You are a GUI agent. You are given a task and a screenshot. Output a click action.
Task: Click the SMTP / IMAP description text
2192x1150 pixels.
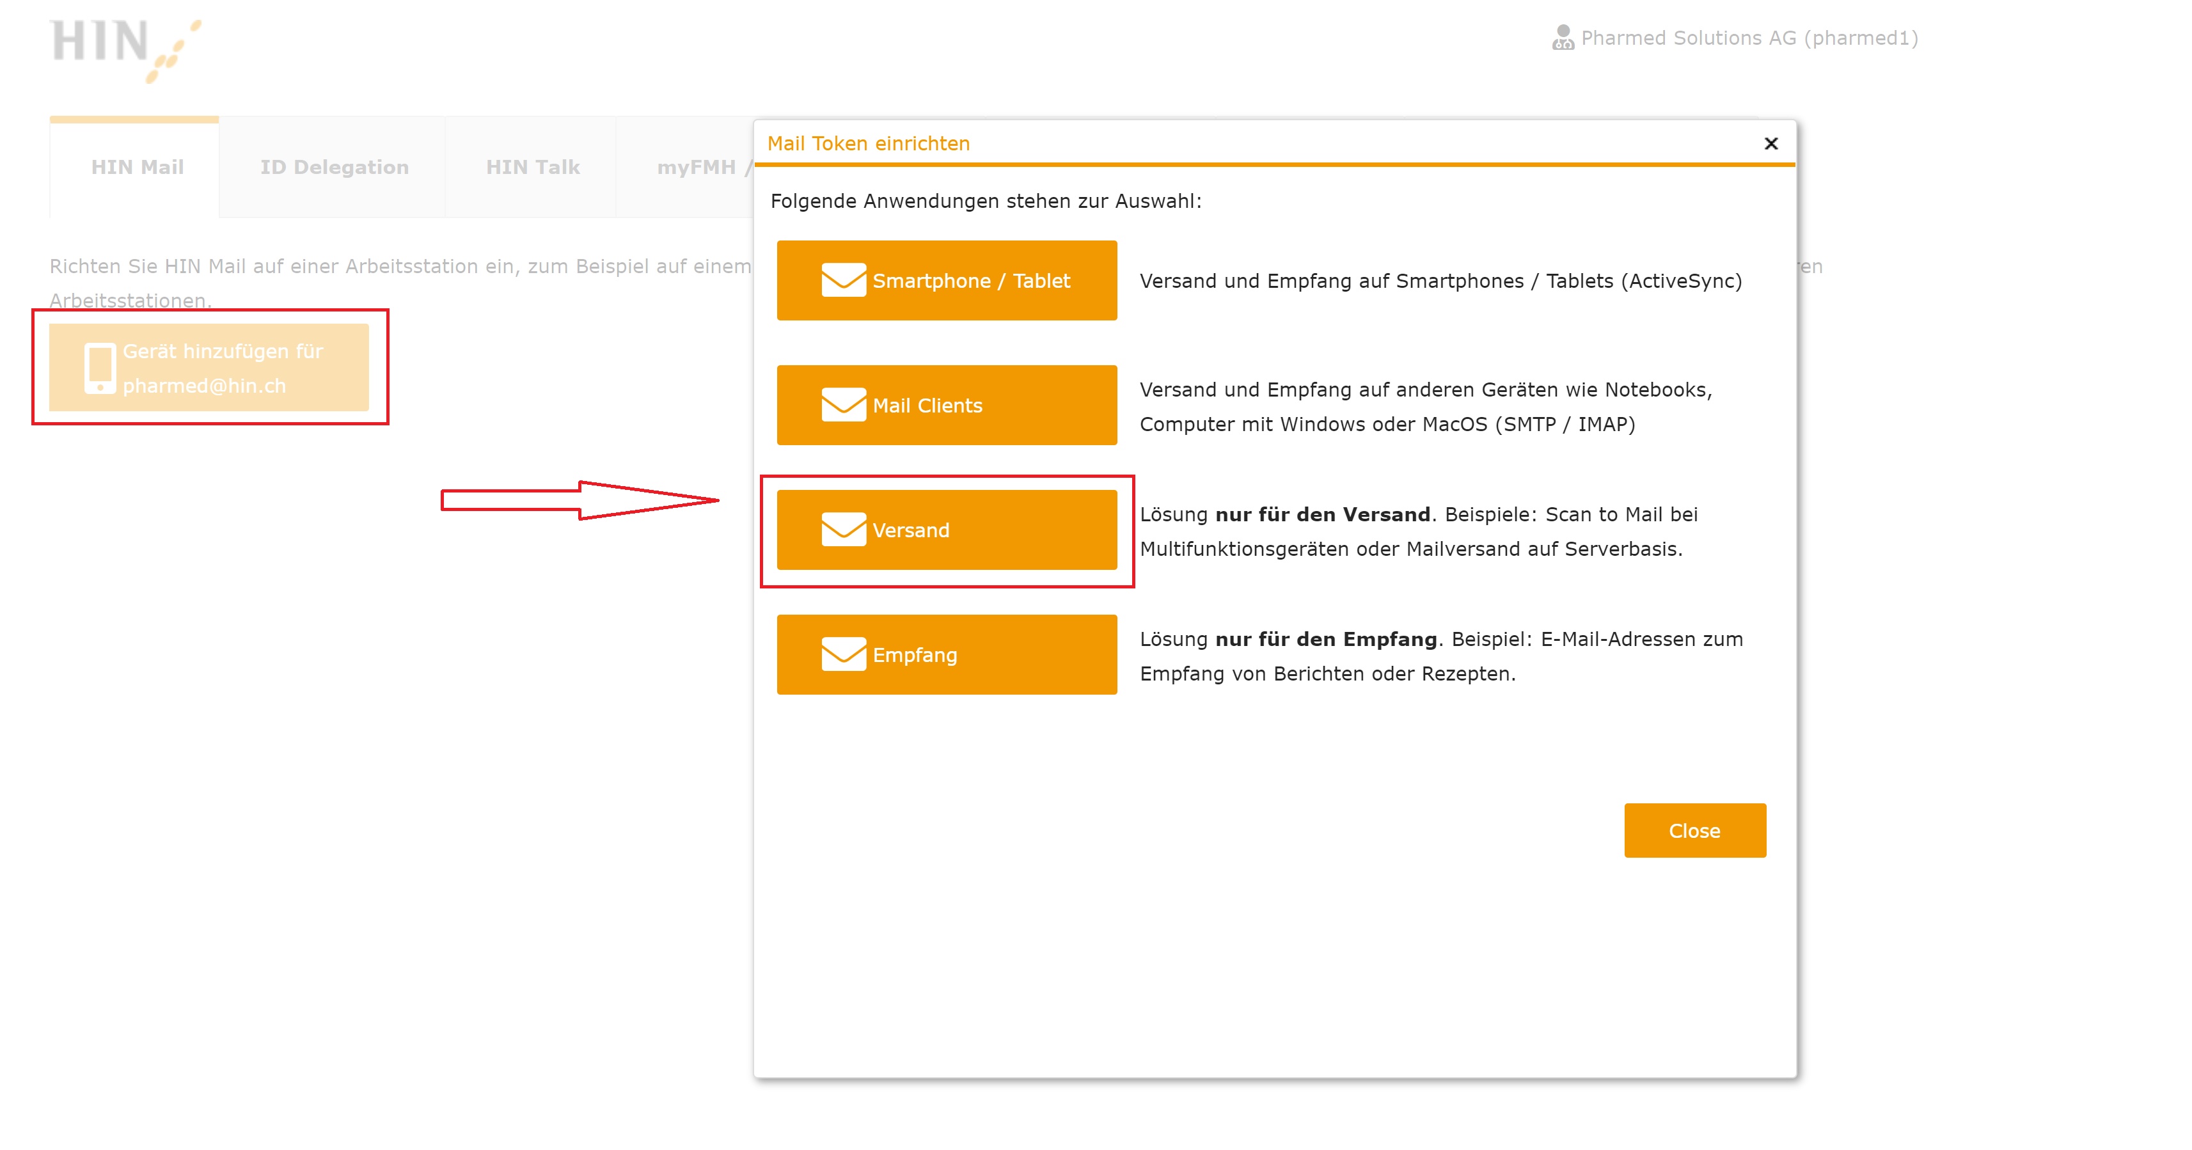tap(1425, 407)
